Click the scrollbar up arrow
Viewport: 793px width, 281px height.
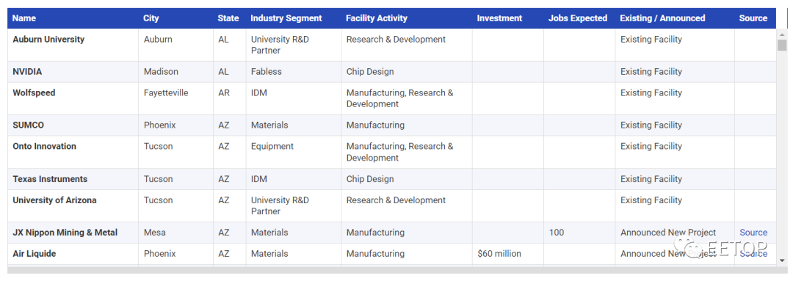[x=782, y=34]
